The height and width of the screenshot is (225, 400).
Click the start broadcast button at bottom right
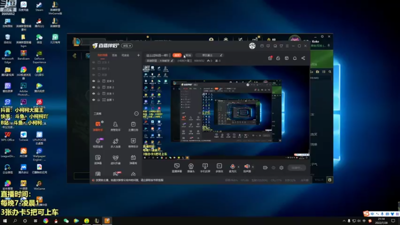(296, 168)
